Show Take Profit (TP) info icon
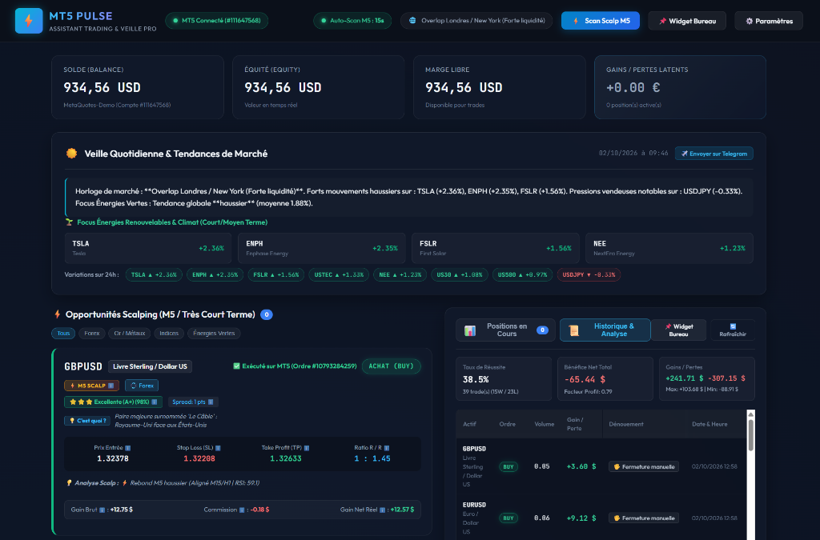Image resolution: width=820 pixels, height=540 pixels. [307, 448]
